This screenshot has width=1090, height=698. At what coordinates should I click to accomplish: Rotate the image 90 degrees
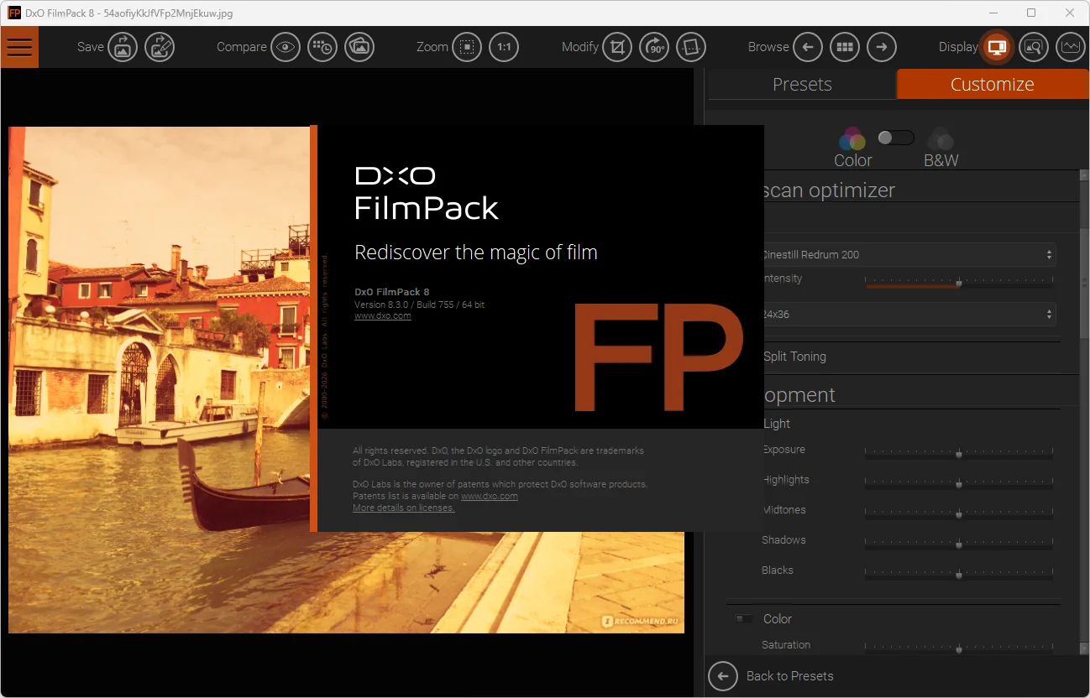[x=654, y=47]
